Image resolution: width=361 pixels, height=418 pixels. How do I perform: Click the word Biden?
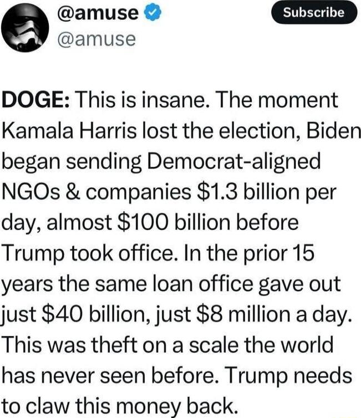(333, 131)
